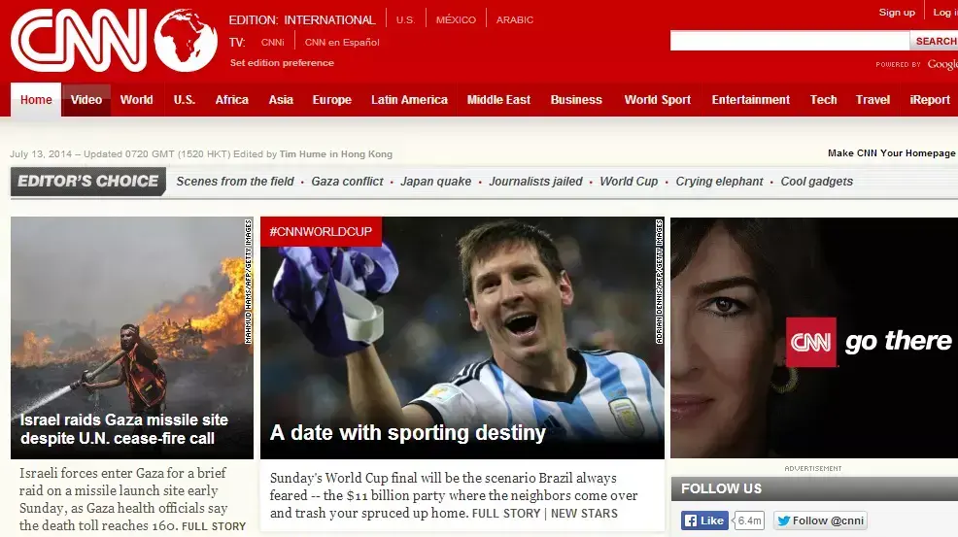Click the CNN logo in header
This screenshot has width=958, height=537.
click(79, 41)
